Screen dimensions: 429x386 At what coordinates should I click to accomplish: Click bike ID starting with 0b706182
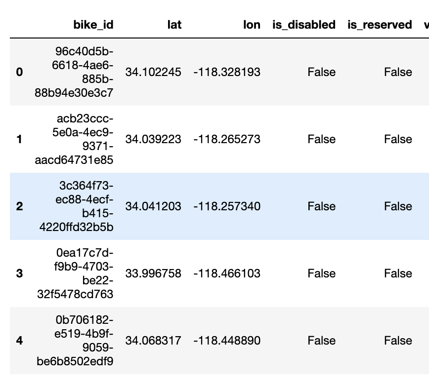pyautogui.click(x=75, y=341)
